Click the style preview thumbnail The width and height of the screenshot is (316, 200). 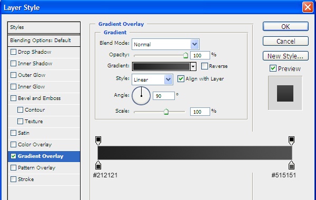coord(285,93)
